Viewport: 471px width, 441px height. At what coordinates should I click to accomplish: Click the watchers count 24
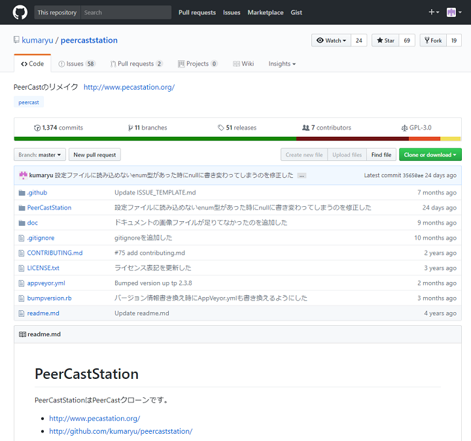click(359, 41)
